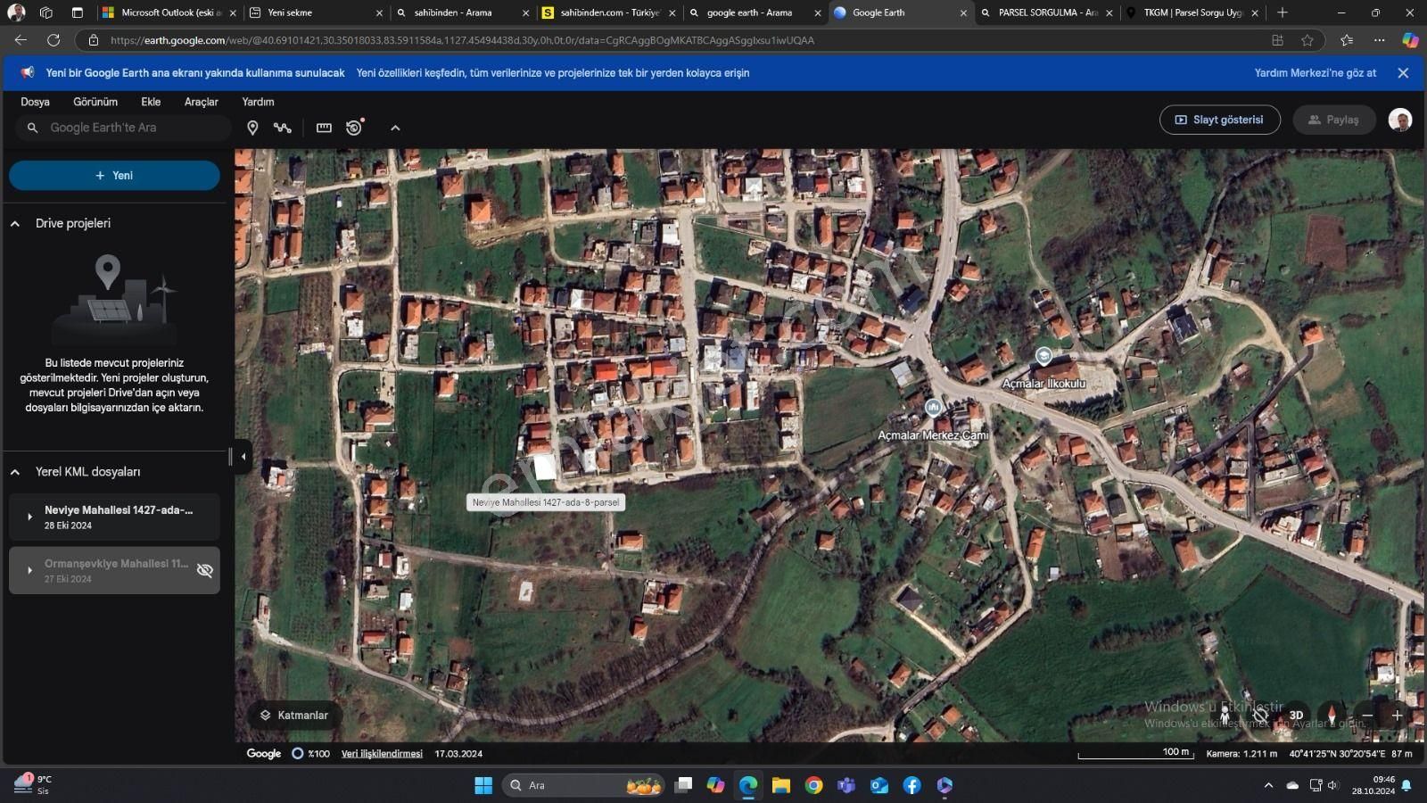Expand the Neviye Mahallesi 1427-ada KML item
Image resolution: width=1427 pixels, height=803 pixels.
(x=29, y=517)
